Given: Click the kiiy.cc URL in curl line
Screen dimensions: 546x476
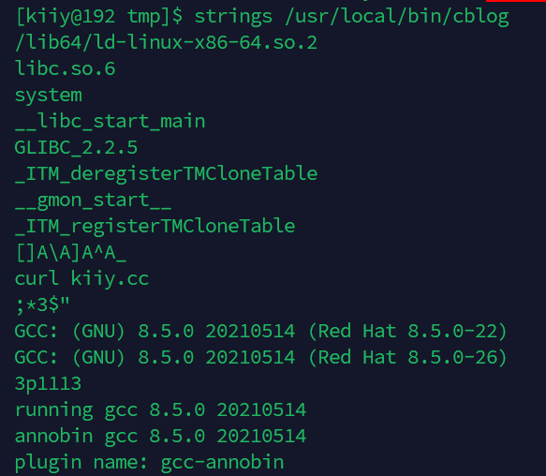Looking at the screenshot, I should pos(110,278).
